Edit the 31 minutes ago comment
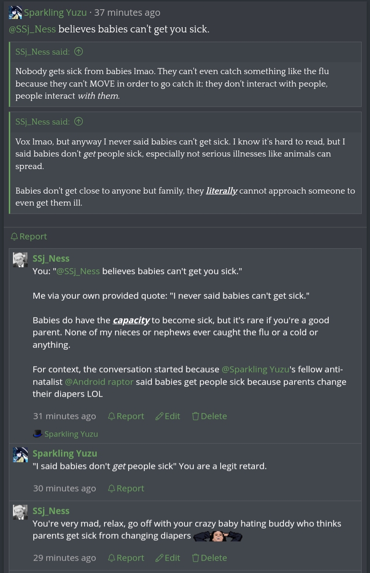Viewport: 370px width, 573px height. click(x=168, y=416)
